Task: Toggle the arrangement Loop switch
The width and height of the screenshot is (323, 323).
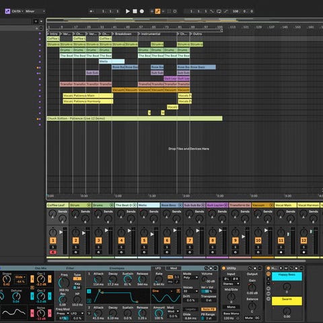Action: click(219, 11)
